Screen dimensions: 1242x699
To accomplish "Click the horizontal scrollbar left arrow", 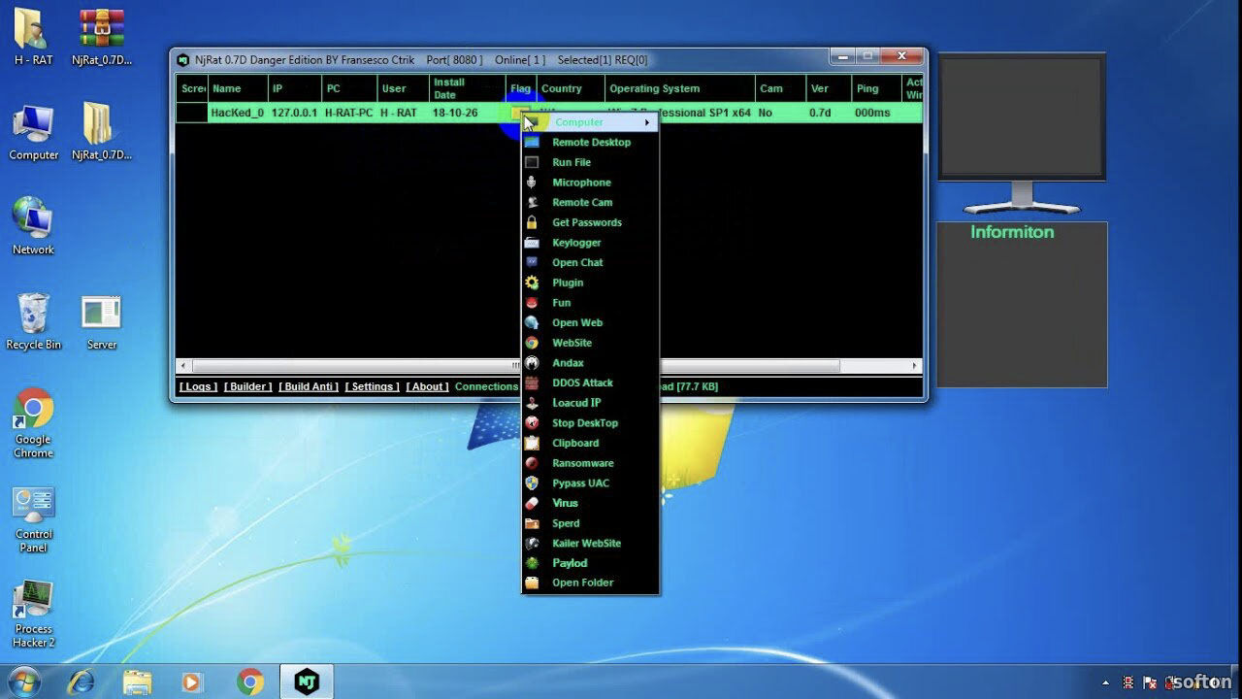I will coord(183,366).
